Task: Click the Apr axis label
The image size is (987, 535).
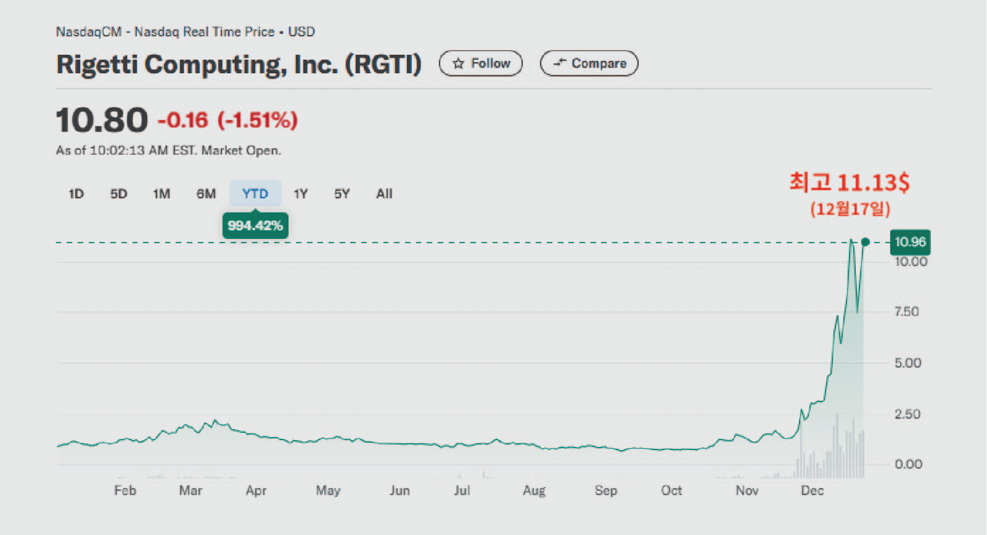Action: [256, 491]
